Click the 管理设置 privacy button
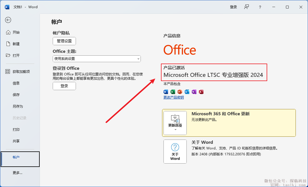 point(64,41)
